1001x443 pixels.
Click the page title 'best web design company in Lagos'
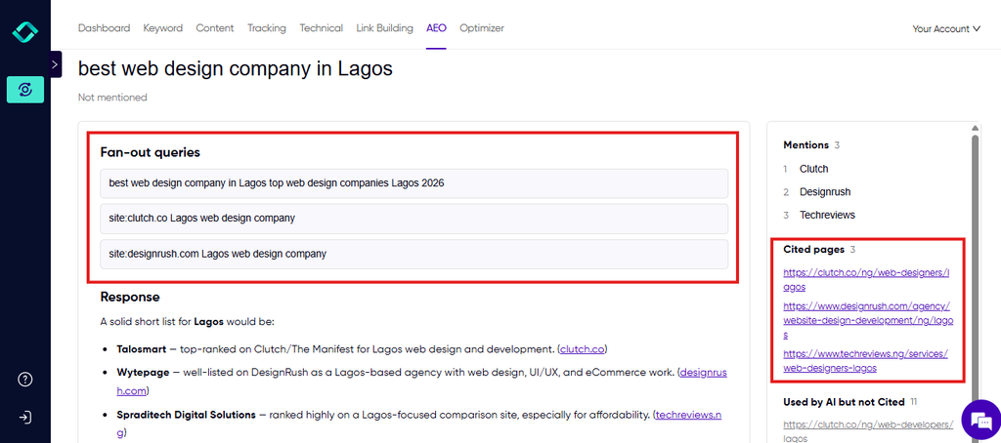click(235, 69)
